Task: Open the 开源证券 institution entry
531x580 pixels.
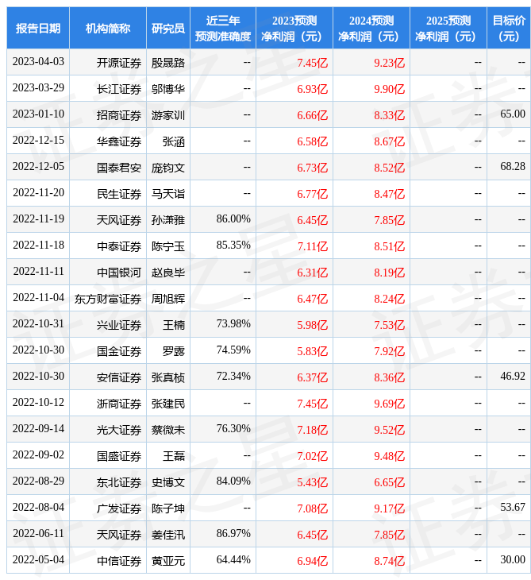Action: click(119, 62)
